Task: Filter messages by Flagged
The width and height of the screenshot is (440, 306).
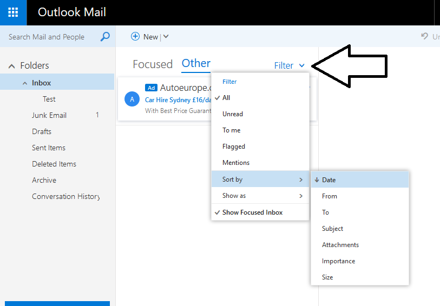Action: tap(260, 147)
